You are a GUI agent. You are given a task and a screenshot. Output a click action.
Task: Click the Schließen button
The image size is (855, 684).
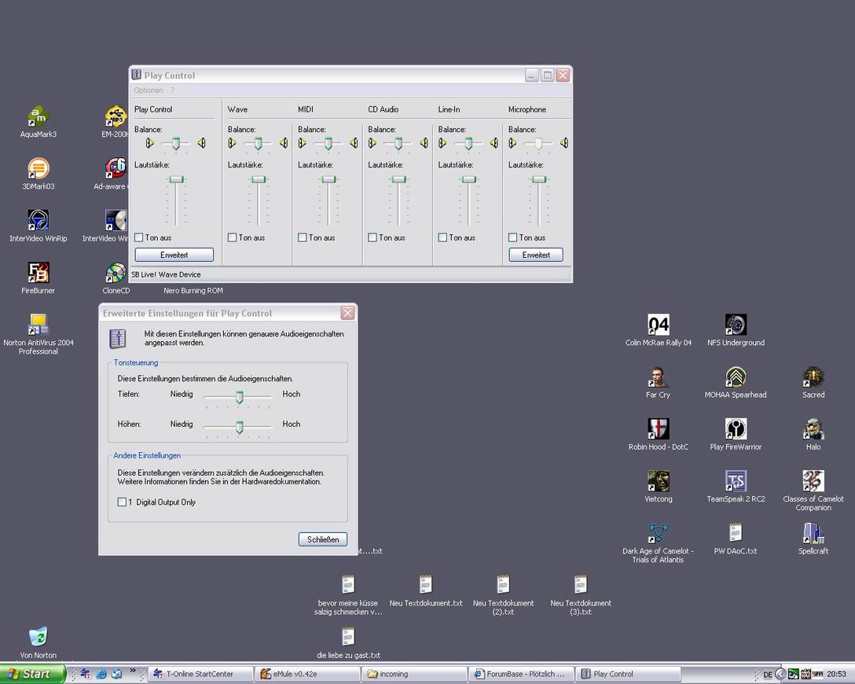click(323, 539)
